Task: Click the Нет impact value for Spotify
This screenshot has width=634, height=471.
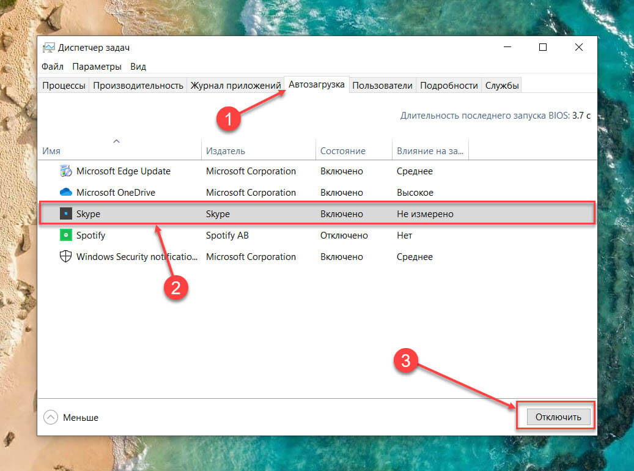Action: tap(404, 236)
